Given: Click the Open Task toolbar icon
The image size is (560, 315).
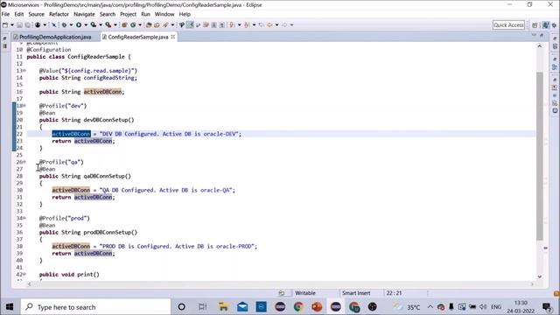Looking at the screenshot, I should point(157,25).
